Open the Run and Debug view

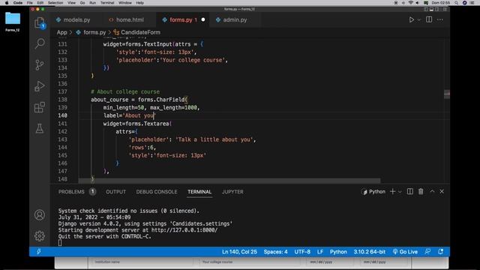point(40,86)
